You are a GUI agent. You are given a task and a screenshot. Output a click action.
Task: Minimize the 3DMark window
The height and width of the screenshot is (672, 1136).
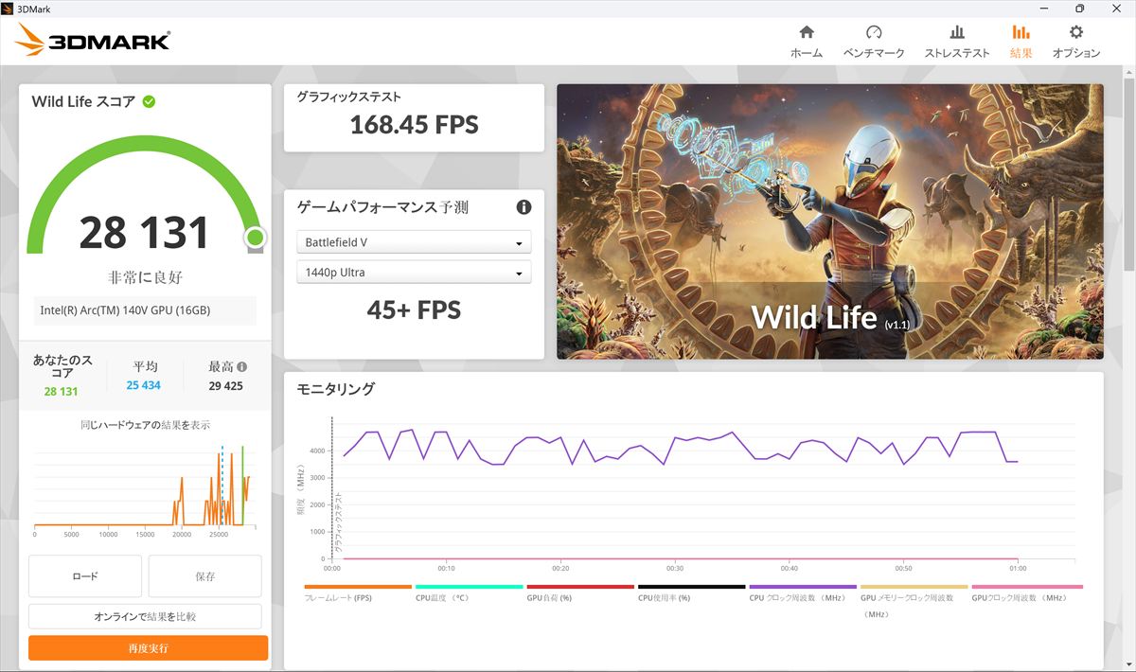pyautogui.click(x=1043, y=9)
